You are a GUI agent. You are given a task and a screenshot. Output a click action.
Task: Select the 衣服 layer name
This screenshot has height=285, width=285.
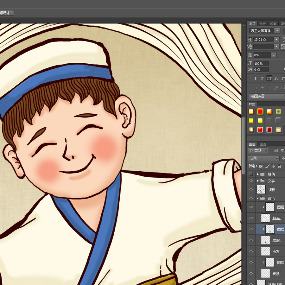point(276,240)
